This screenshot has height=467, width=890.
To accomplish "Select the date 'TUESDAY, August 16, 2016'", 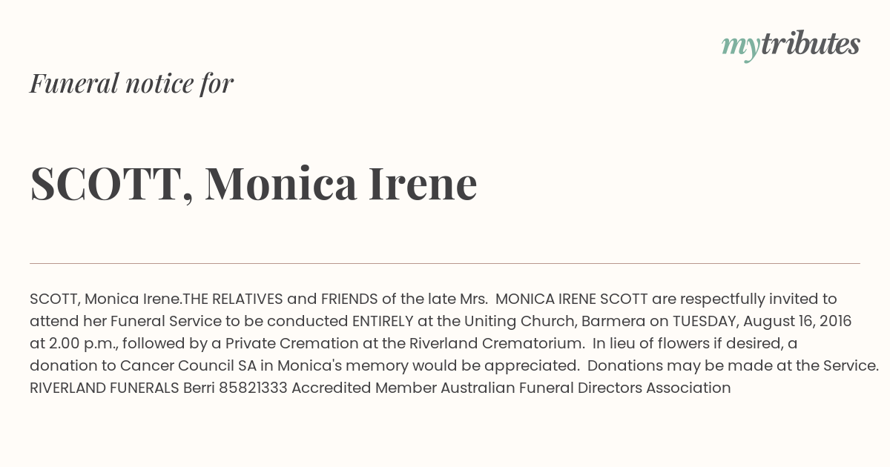I will [x=762, y=321].
